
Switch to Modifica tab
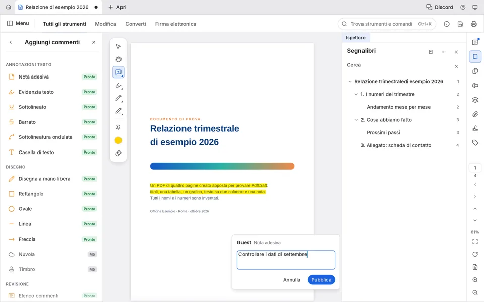click(105, 24)
